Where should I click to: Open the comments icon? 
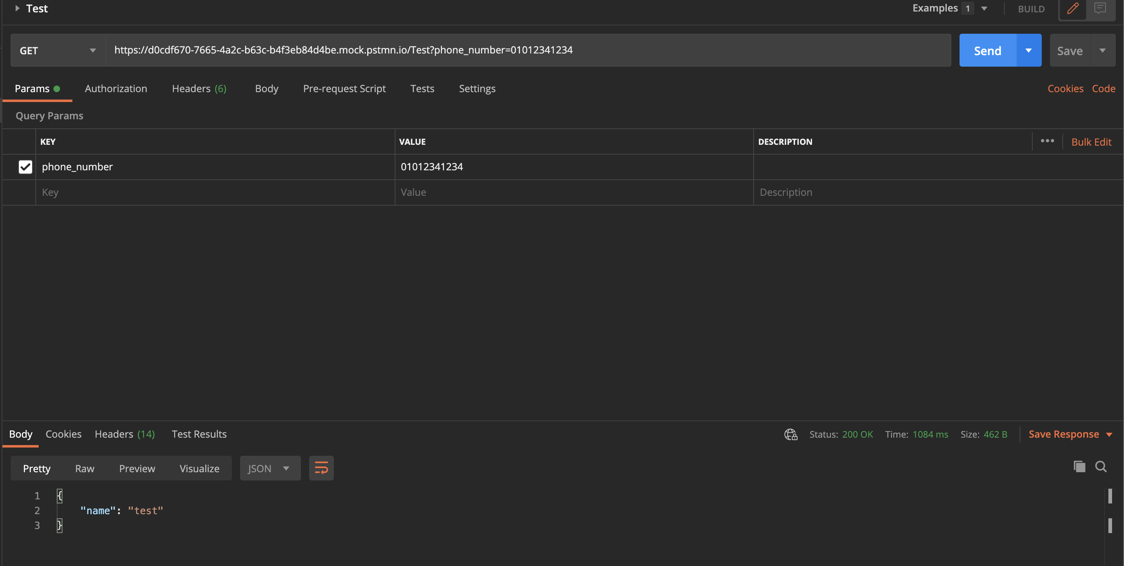[1100, 8]
